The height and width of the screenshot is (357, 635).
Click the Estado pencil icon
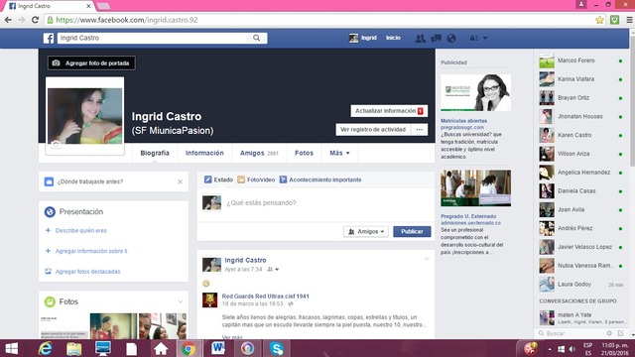pyautogui.click(x=207, y=179)
